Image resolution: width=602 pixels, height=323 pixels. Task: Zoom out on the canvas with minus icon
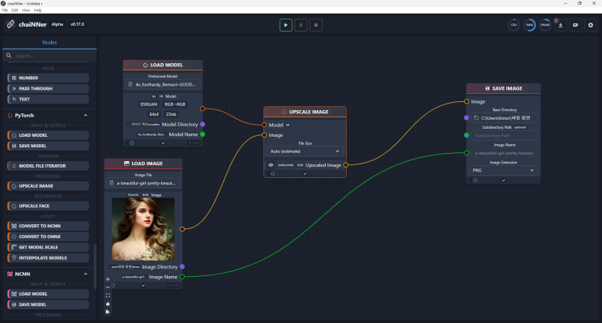pos(108,287)
